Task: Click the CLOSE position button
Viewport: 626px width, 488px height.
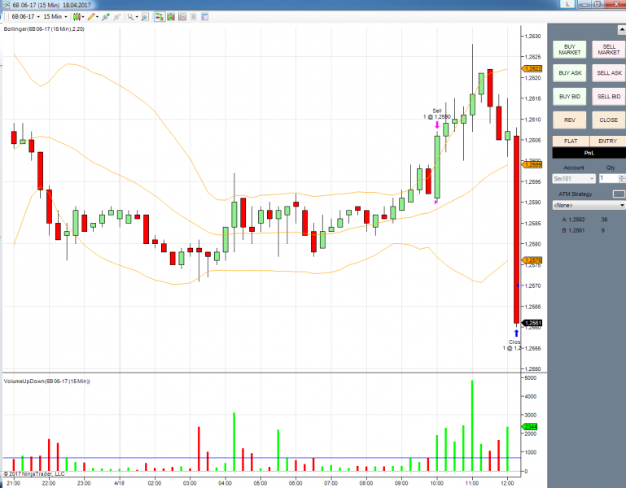Action: tap(608, 120)
